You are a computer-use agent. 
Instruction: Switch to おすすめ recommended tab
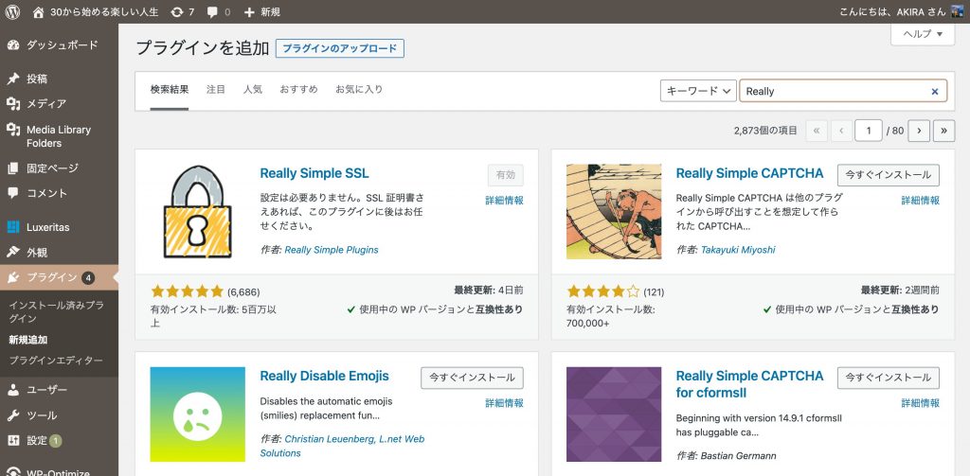tap(298, 90)
